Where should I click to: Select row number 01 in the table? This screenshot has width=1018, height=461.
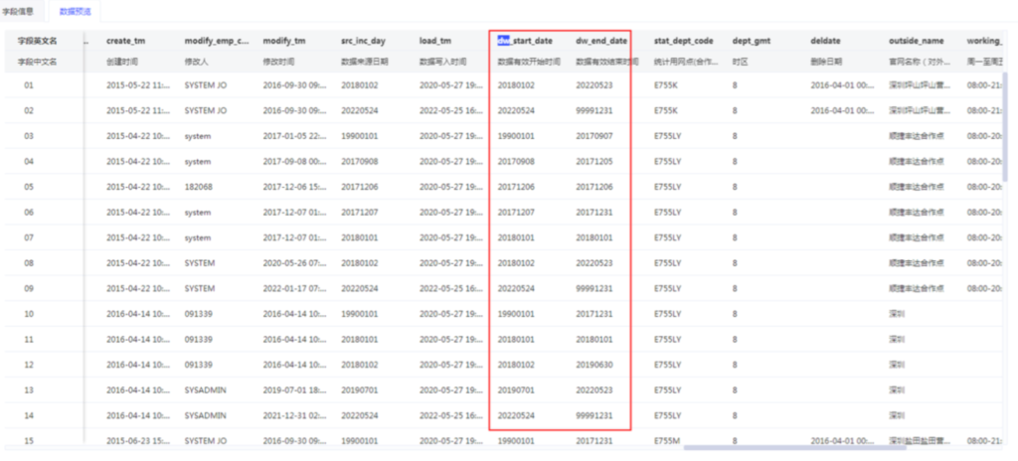(29, 85)
